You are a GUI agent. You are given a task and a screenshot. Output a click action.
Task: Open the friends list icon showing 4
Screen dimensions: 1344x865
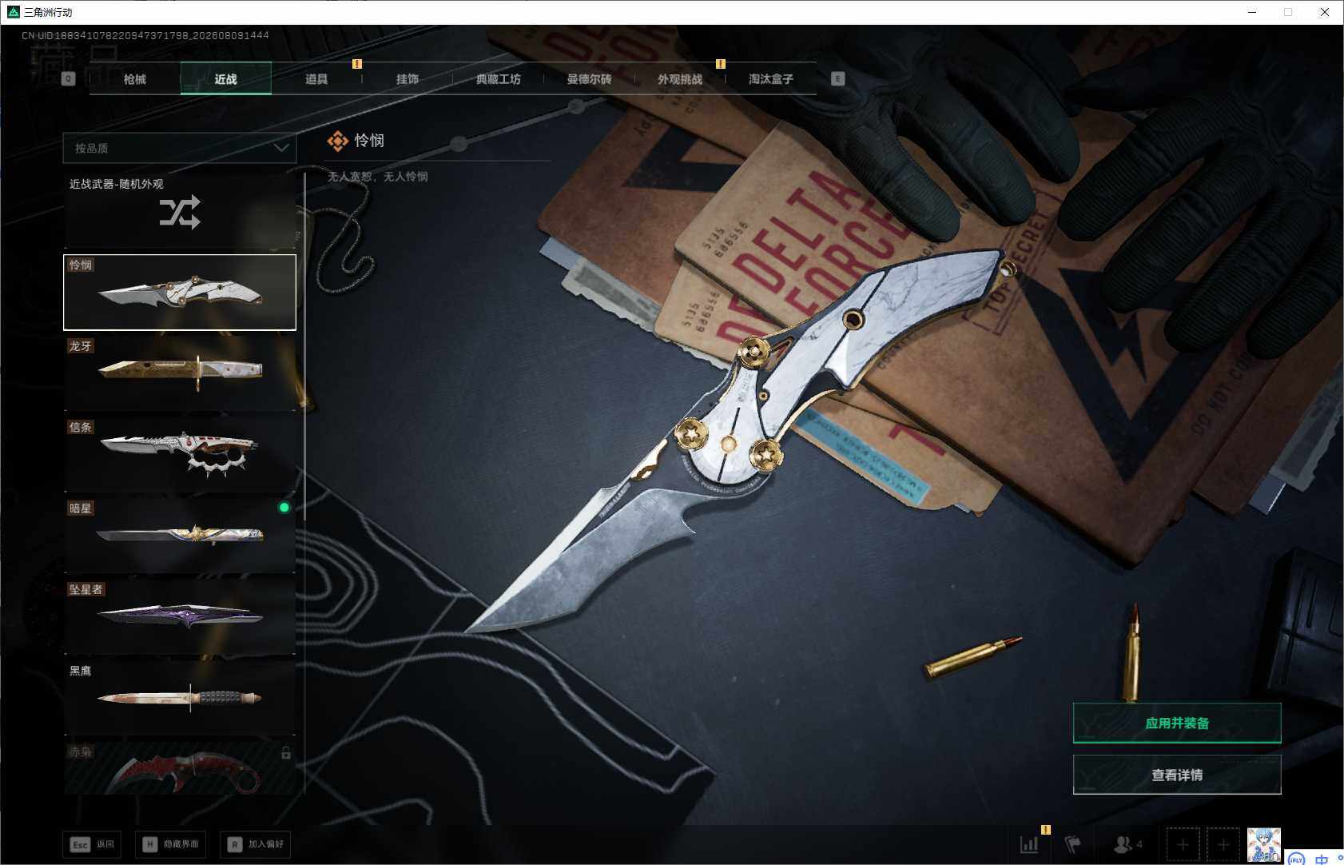click(1128, 844)
